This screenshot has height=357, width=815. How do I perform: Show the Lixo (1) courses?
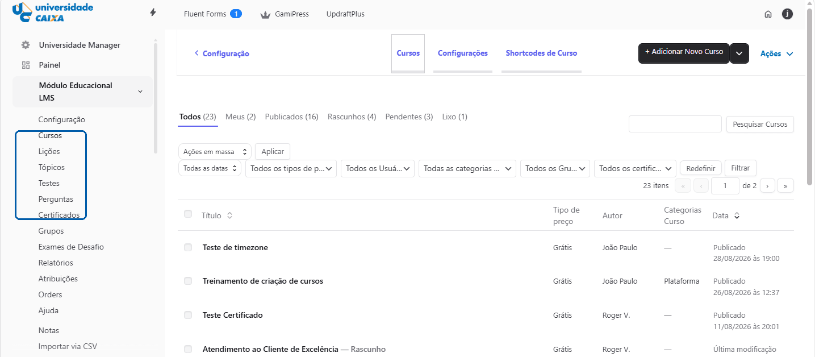click(x=454, y=117)
